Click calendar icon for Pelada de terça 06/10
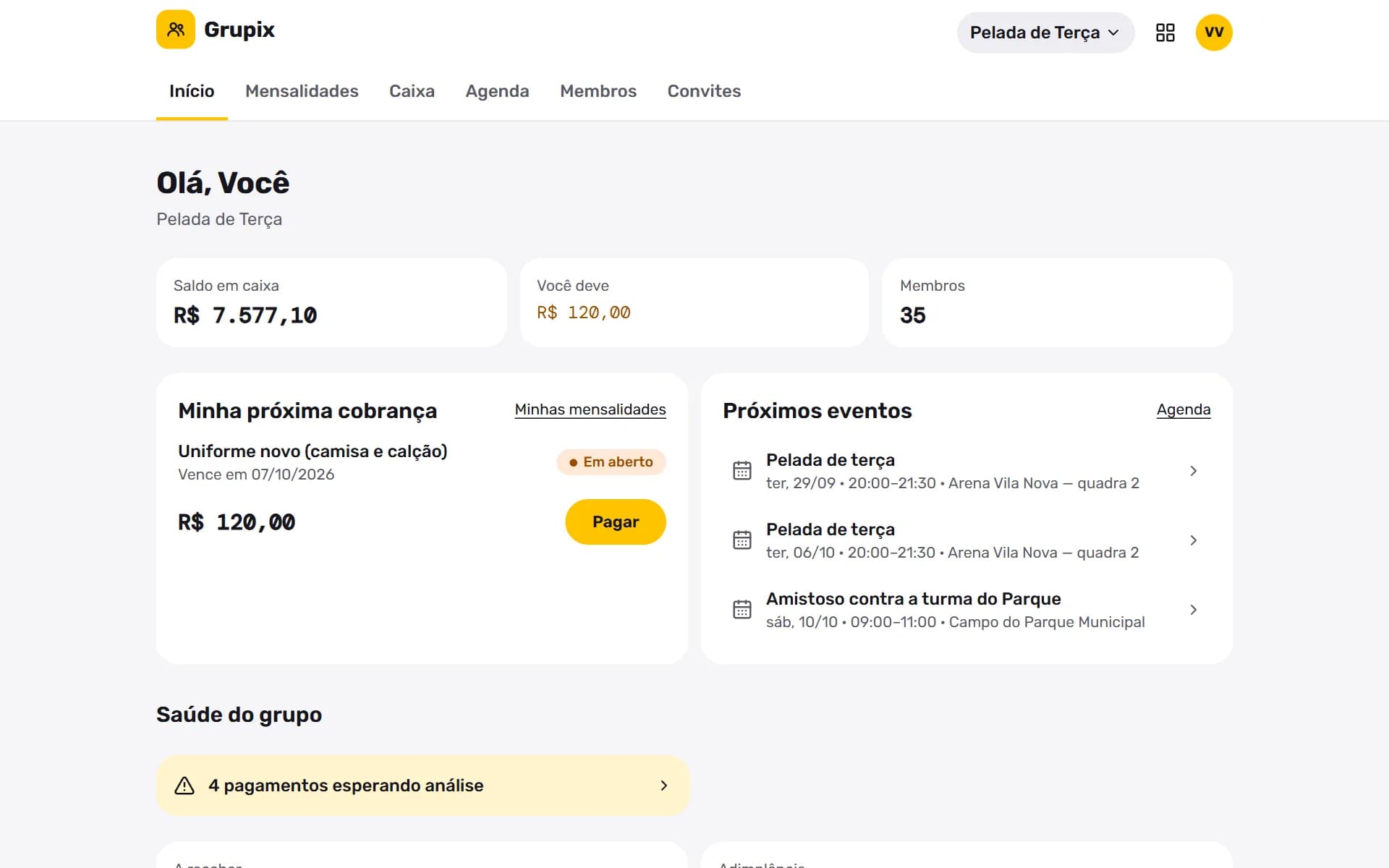 (742, 540)
